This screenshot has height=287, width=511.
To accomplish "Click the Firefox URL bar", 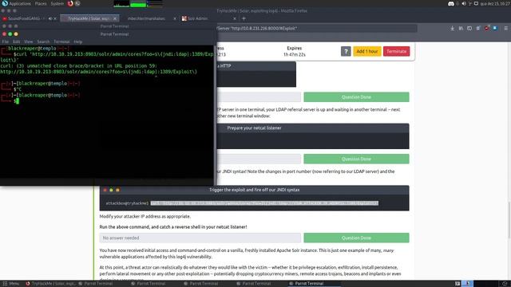I will (x=316, y=29).
